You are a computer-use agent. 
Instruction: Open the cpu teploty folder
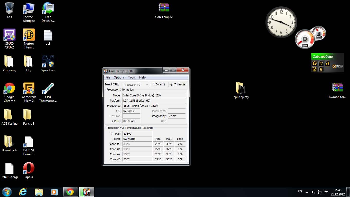(x=241, y=91)
